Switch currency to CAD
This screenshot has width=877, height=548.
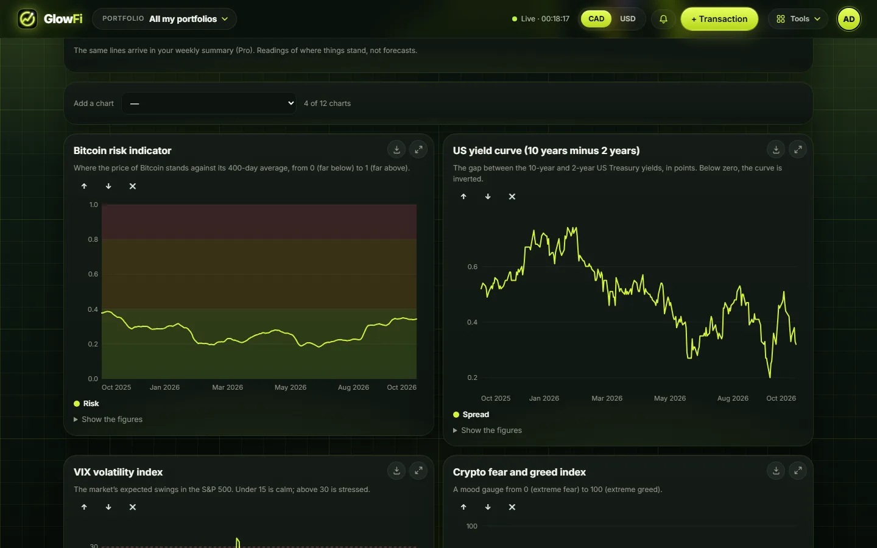[x=596, y=19]
